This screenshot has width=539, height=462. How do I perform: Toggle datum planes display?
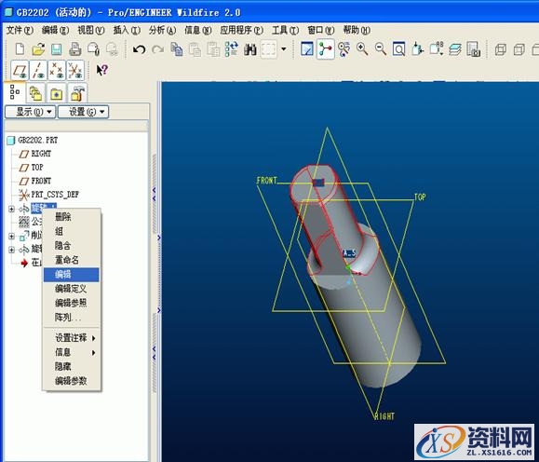20,71
